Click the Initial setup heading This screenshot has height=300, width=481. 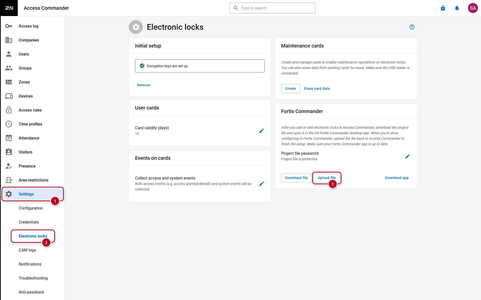point(148,46)
